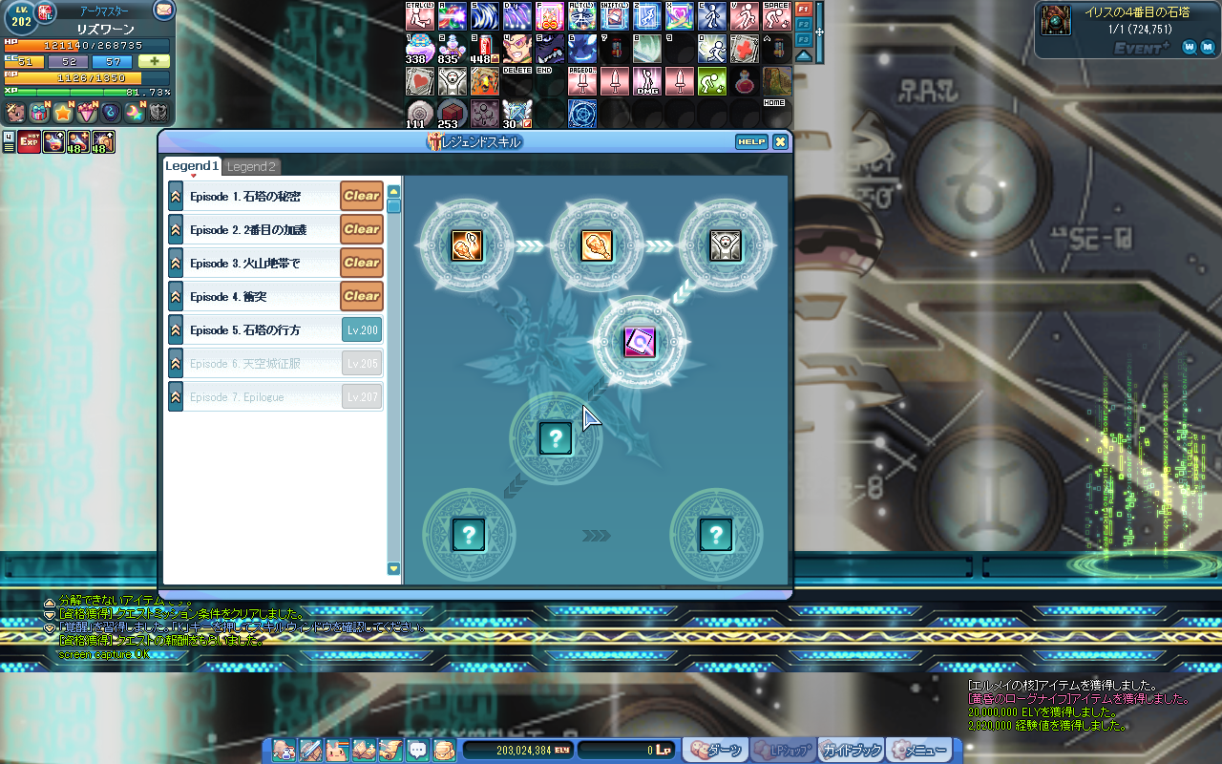Use the red potion in hotbar third row
This screenshot has height=764, width=1222.
[x=745, y=80]
